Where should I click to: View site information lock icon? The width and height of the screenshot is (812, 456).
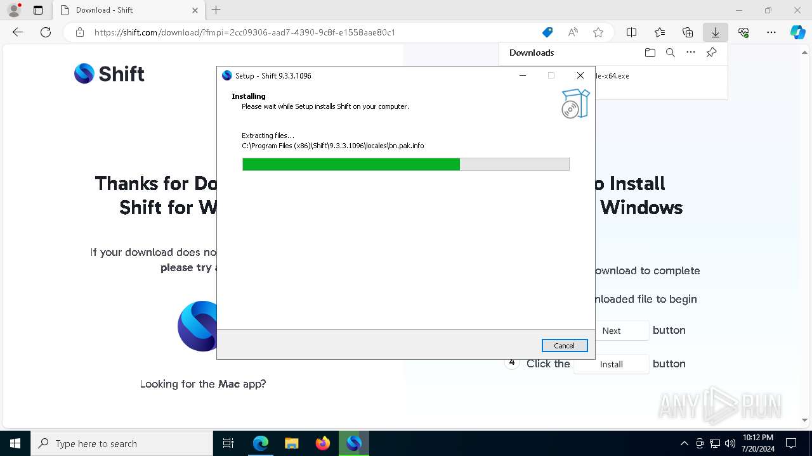(80, 32)
